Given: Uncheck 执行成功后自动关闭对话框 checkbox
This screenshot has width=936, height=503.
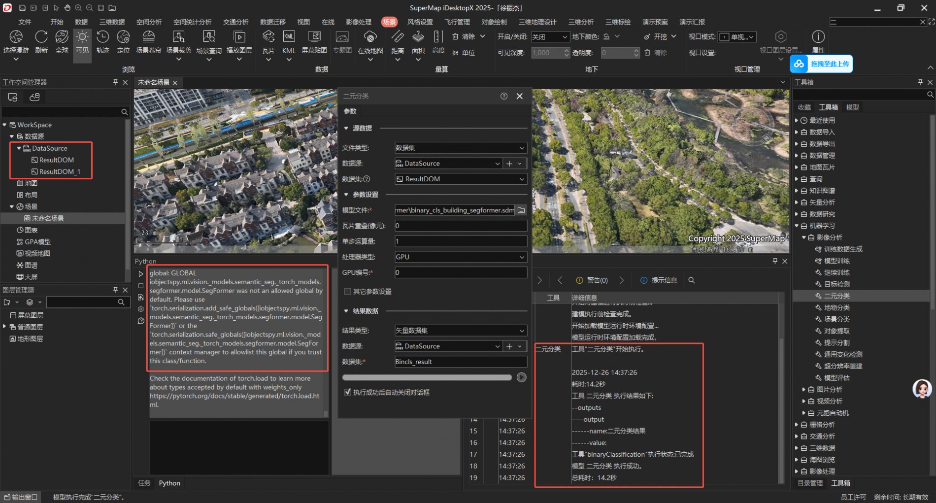Looking at the screenshot, I should pos(348,393).
